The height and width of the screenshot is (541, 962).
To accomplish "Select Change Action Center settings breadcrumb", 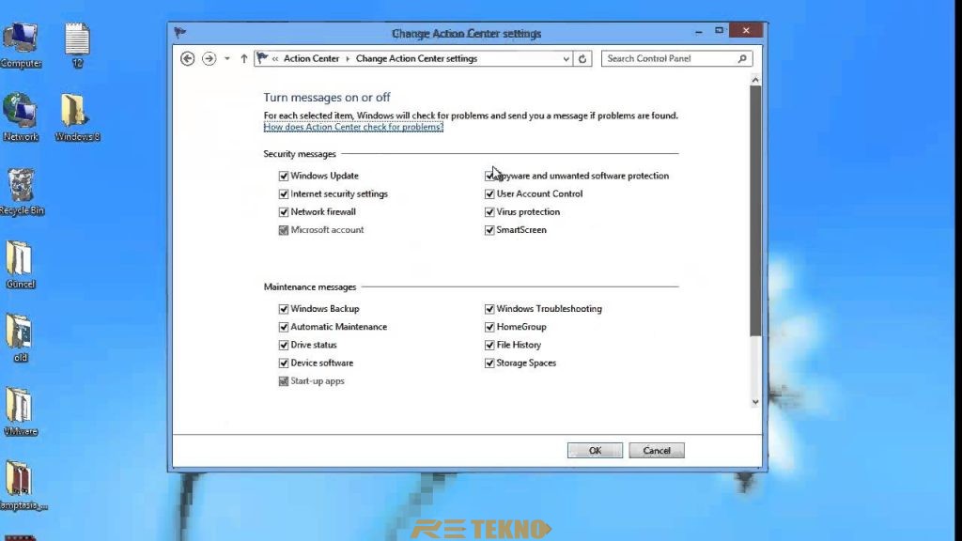I will point(416,58).
